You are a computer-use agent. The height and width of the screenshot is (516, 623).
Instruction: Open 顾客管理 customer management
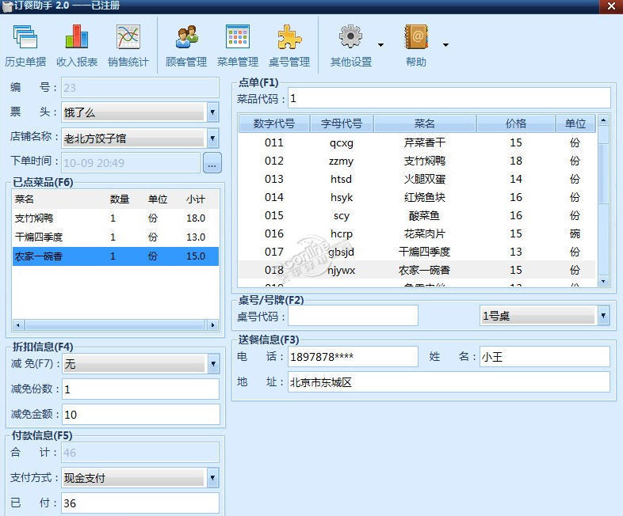186,37
